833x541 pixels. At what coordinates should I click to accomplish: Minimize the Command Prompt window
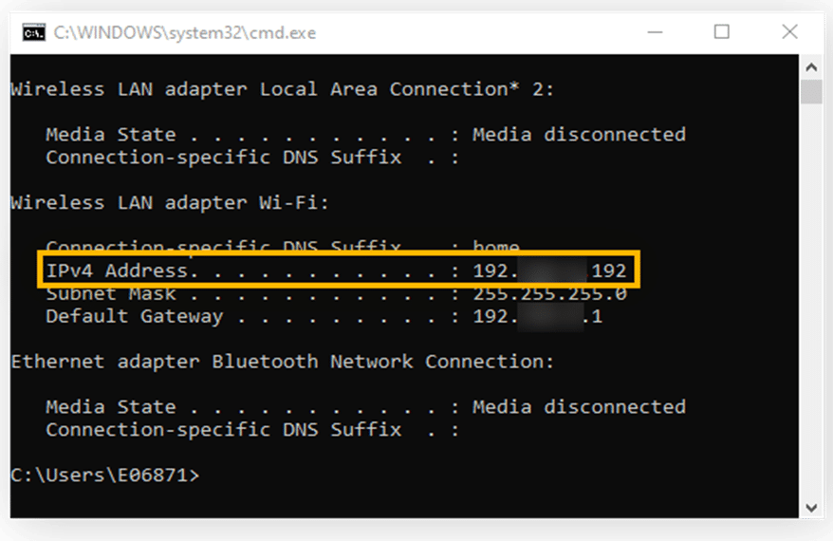(x=654, y=32)
